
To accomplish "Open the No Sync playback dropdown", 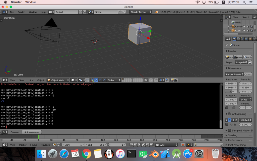I will click(166, 145).
